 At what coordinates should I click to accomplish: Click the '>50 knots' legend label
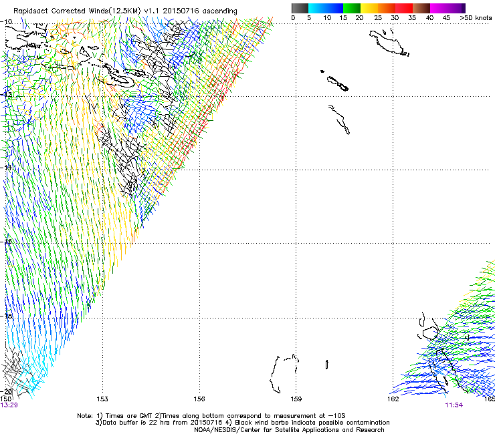476,18
